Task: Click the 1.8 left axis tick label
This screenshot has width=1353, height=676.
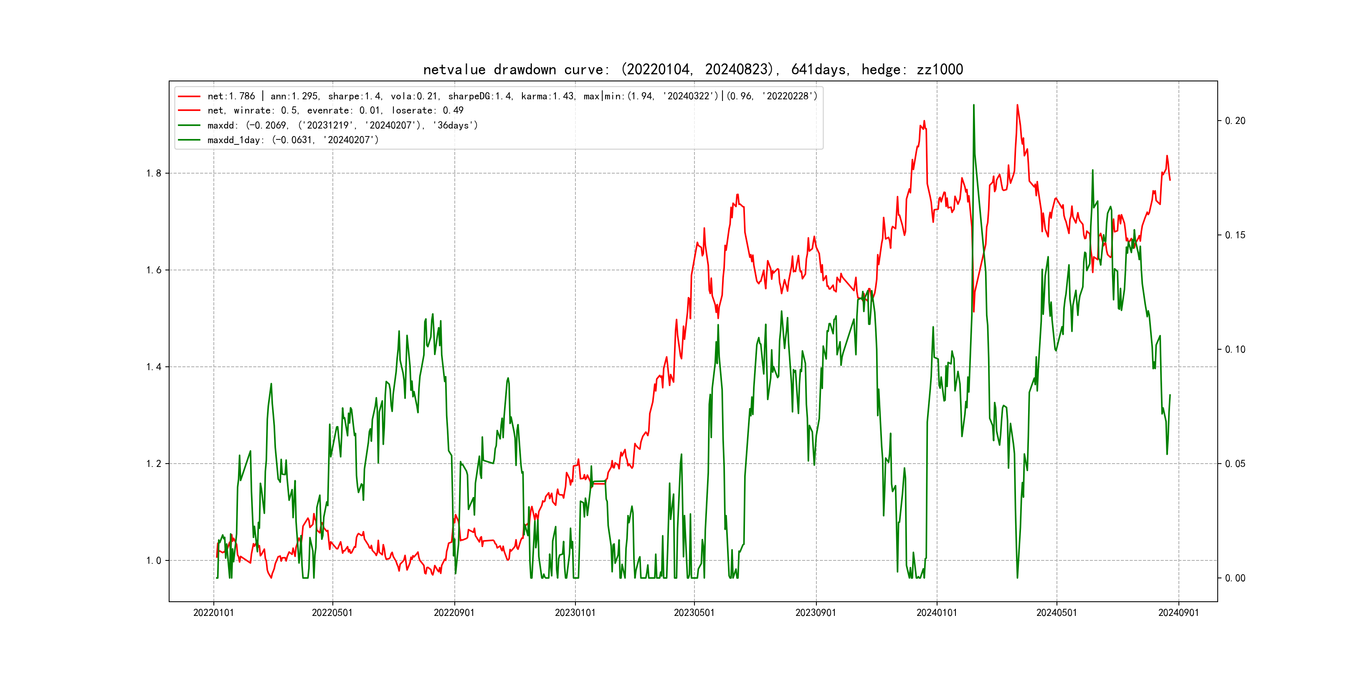Action: pyautogui.click(x=153, y=174)
